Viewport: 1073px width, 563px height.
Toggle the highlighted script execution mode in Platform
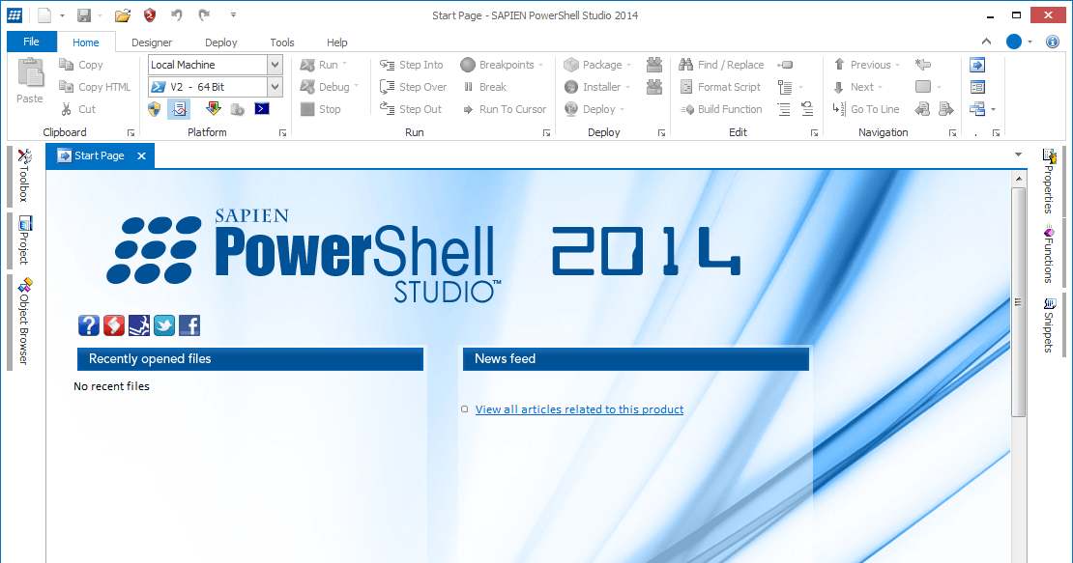[178, 108]
